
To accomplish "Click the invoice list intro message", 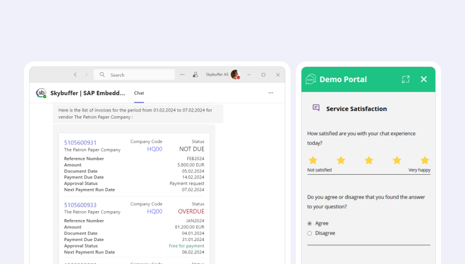I will point(138,113).
